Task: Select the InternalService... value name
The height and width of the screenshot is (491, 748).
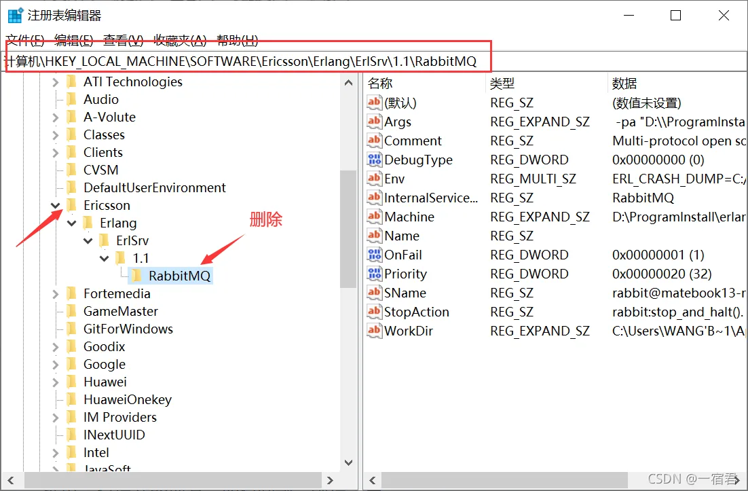Action: [x=431, y=198]
